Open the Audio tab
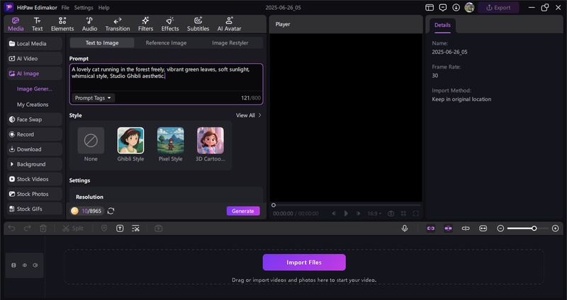The image size is (567, 300). click(x=89, y=24)
